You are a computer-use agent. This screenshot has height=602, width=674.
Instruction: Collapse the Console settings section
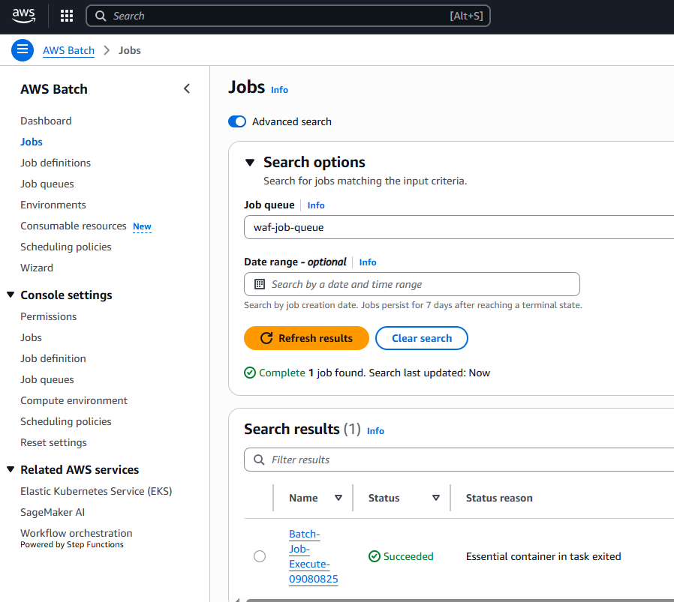tap(11, 295)
